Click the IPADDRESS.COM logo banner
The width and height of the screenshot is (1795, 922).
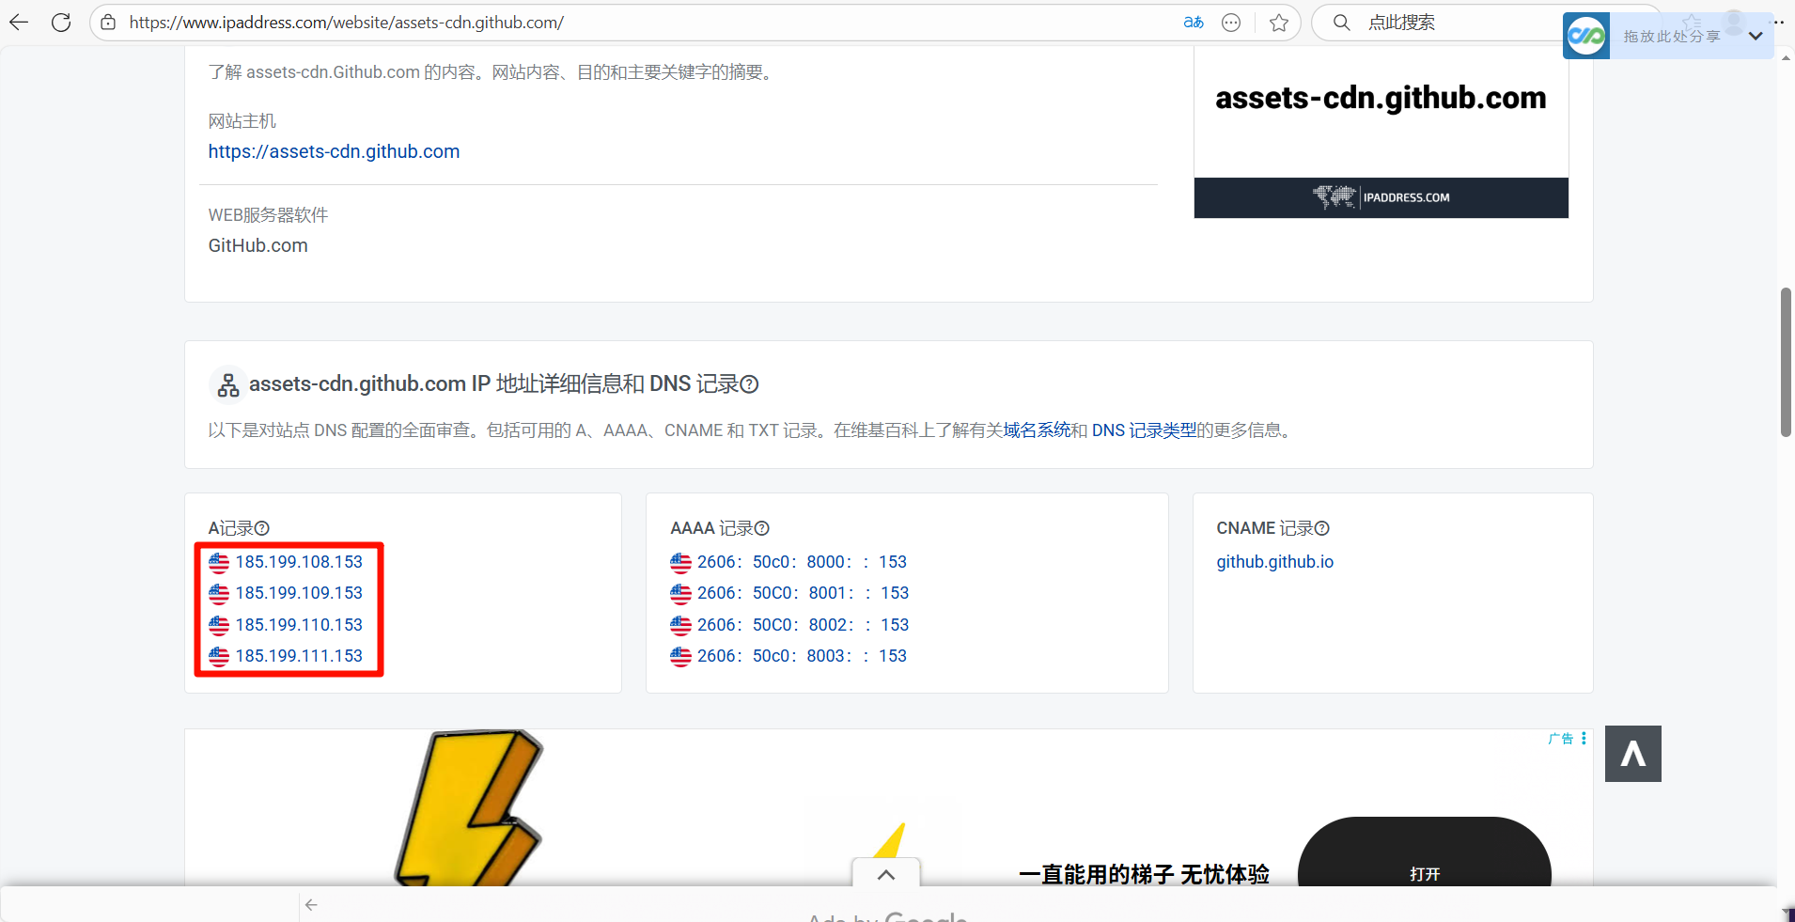point(1381,197)
